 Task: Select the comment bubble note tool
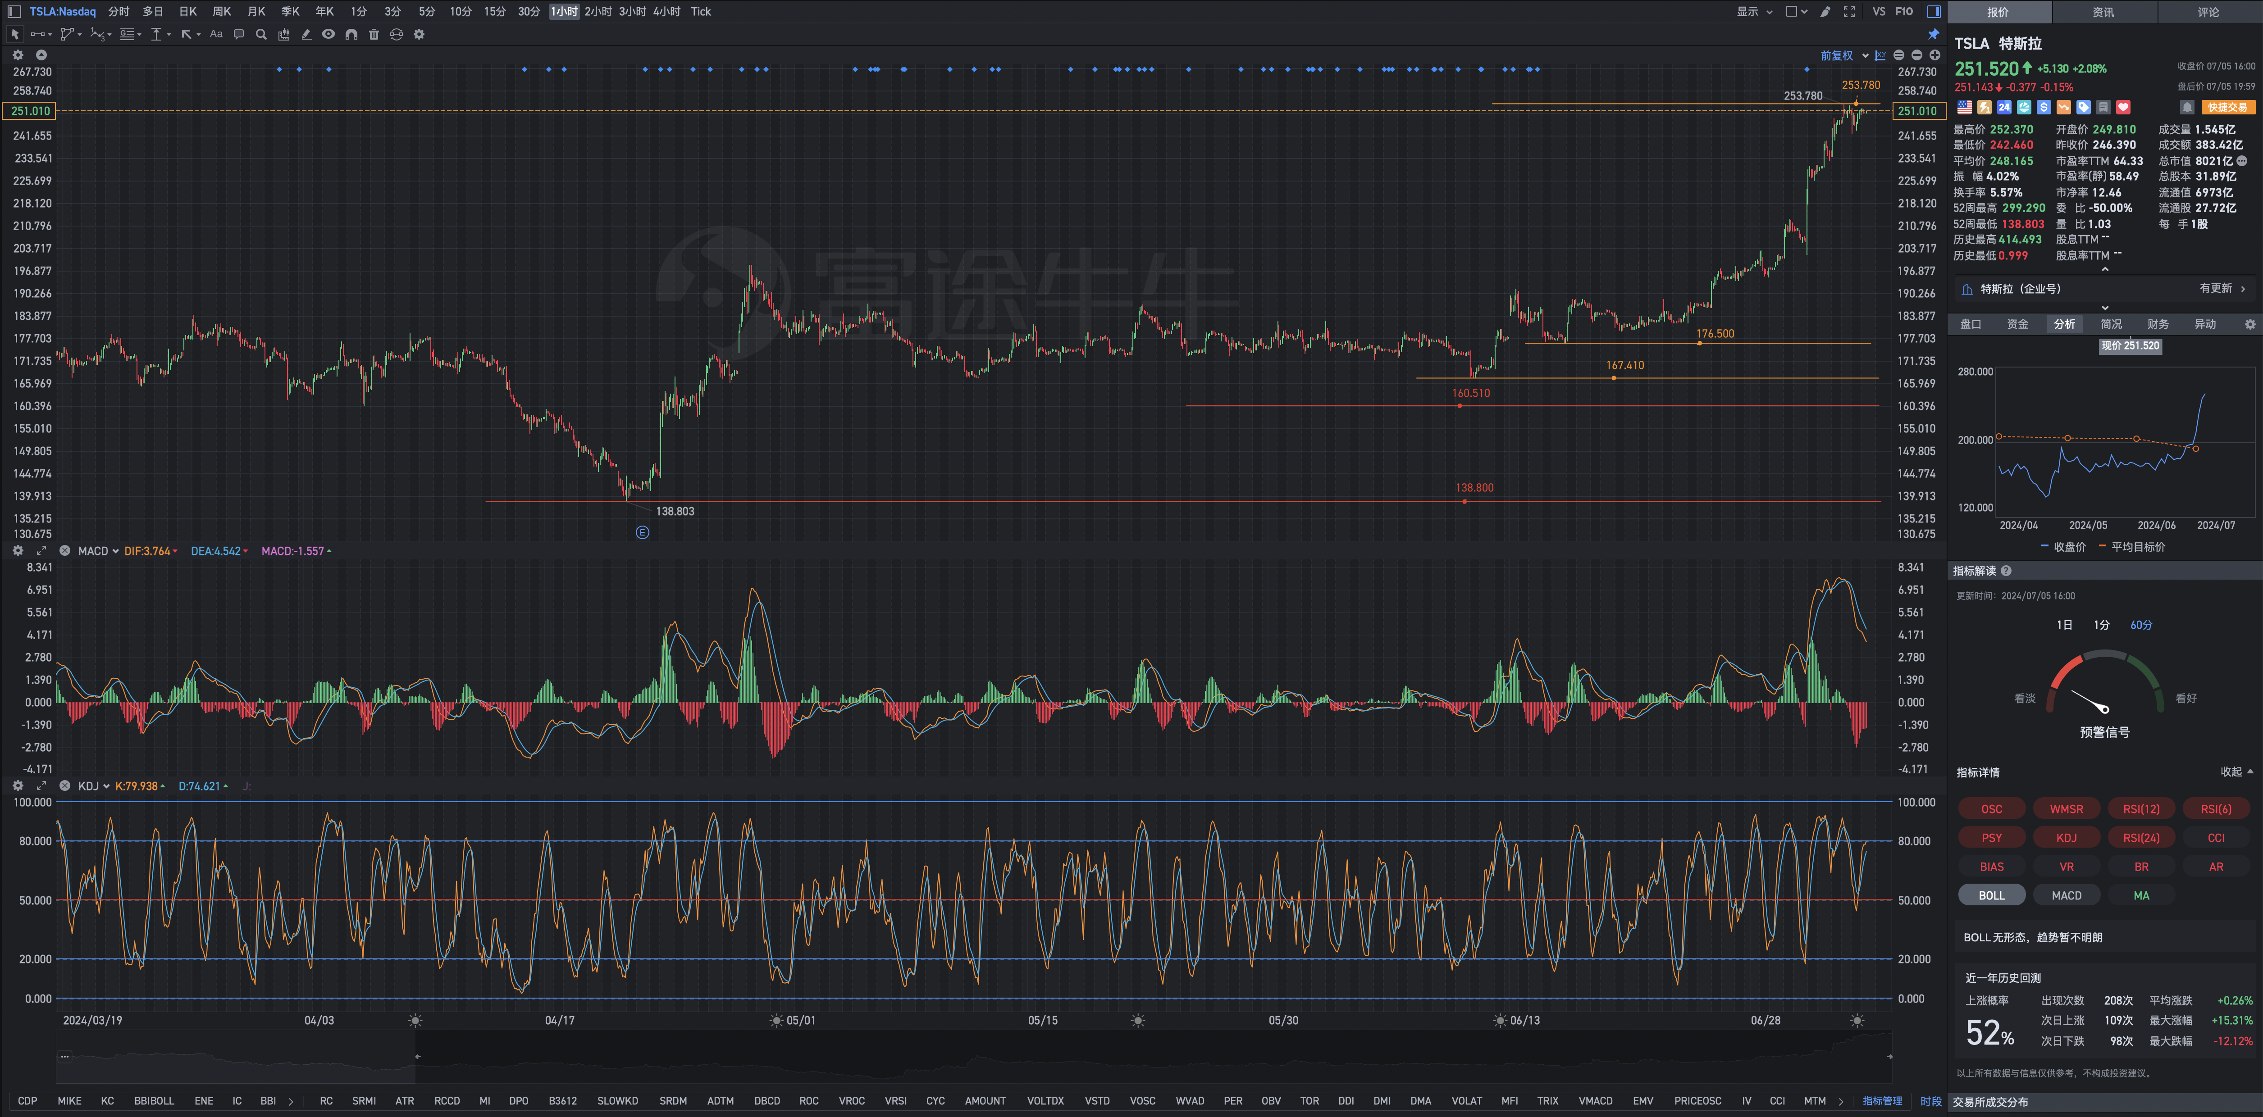238,34
